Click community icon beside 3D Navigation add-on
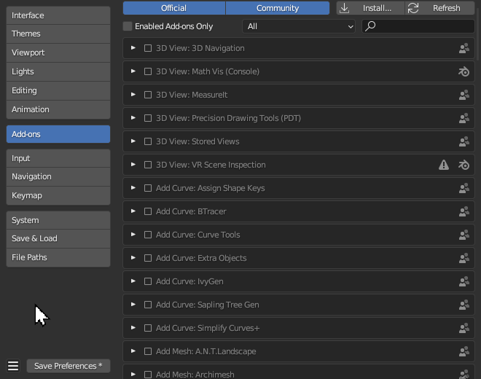Image resolution: width=481 pixels, height=379 pixels. point(464,48)
